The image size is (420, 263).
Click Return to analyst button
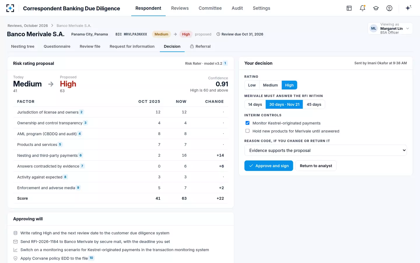point(316,166)
